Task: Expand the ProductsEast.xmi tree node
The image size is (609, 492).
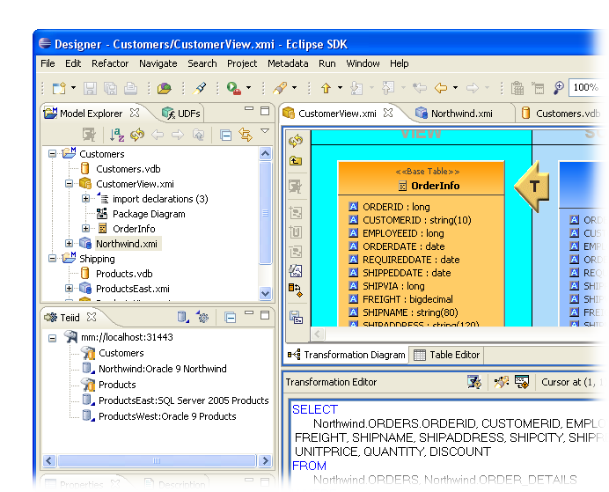Action: point(69,288)
